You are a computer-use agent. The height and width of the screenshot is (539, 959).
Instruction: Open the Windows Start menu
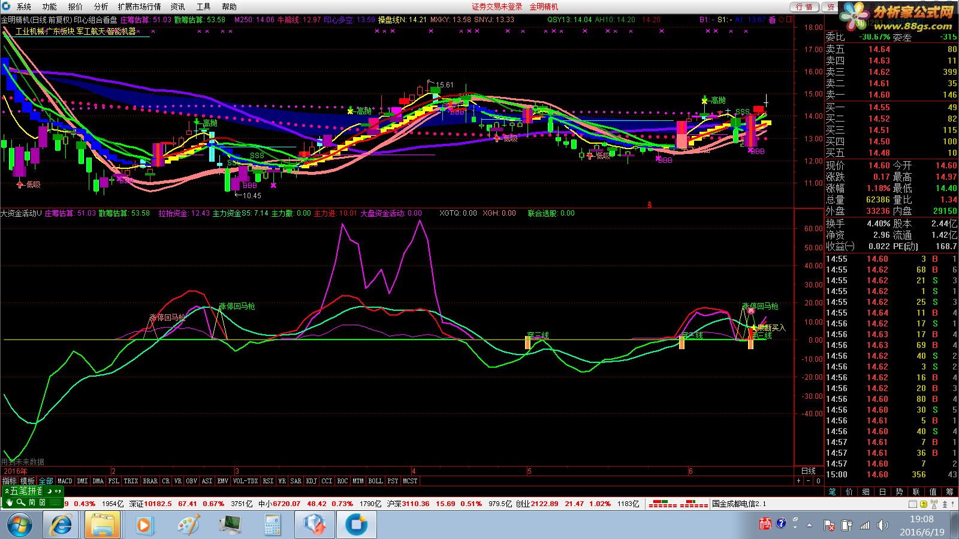click(x=20, y=525)
